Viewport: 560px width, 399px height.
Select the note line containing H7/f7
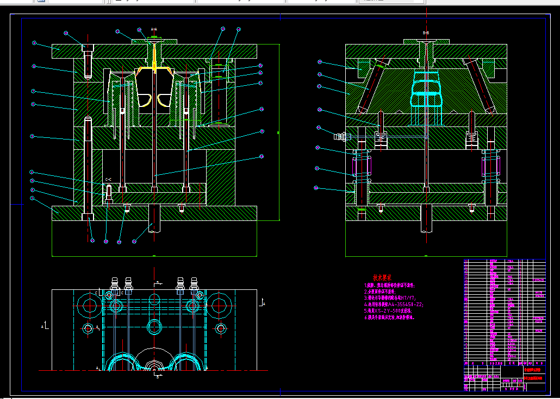click(x=389, y=298)
